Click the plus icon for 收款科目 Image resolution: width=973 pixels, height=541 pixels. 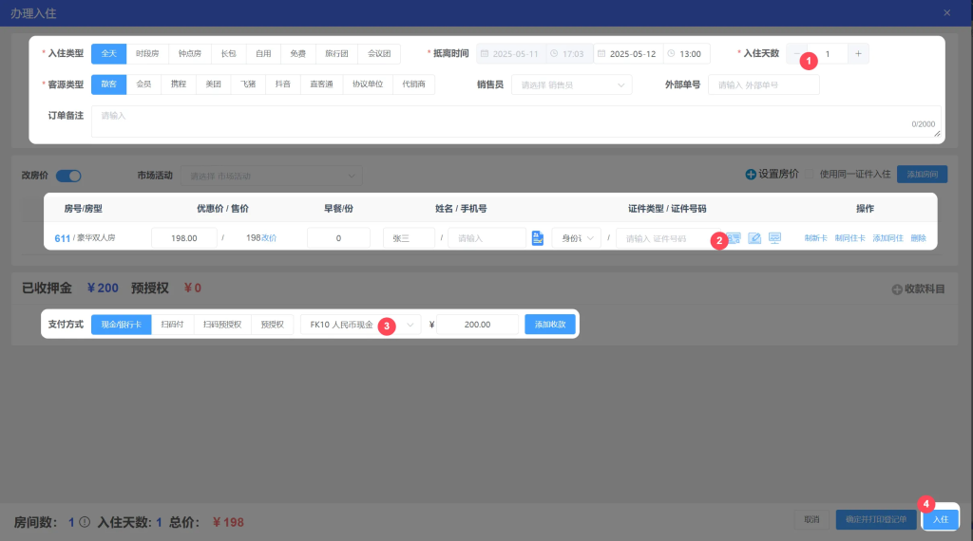click(x=896, y=289)
